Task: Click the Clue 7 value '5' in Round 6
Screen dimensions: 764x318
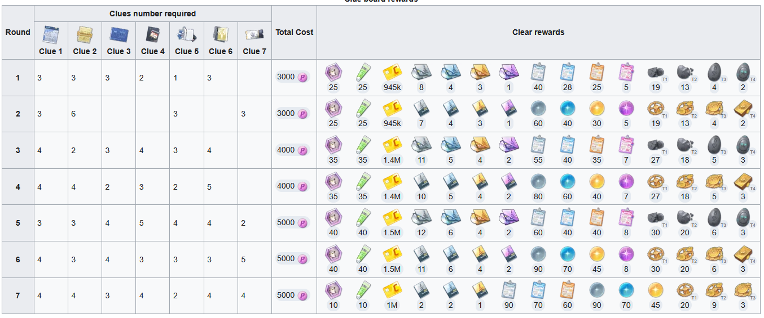Action: 243,259
